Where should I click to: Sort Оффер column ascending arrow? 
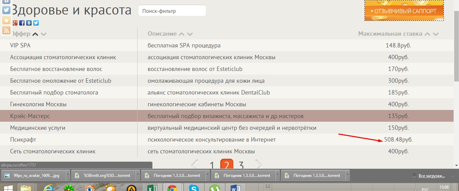coord(35,34)
